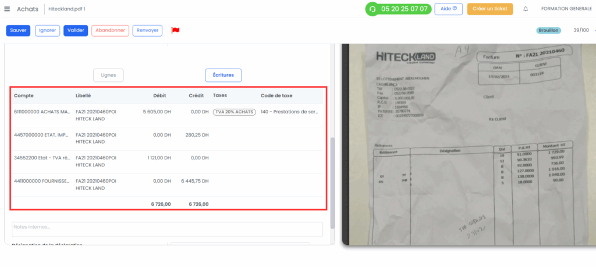Image resolution: width=596 pixels, height=267 pixels.
Task: Click the Compte column header
Action: click(x=24, y=96)
